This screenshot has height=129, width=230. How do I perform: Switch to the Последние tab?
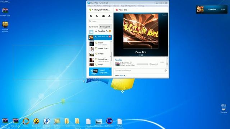tap(105, 27)
